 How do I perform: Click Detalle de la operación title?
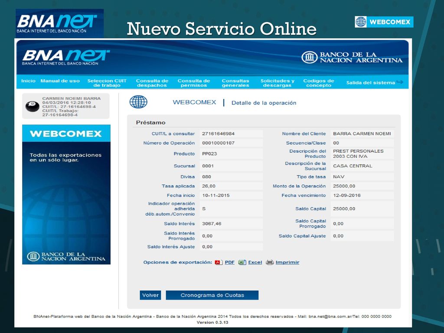click(264, 103)
